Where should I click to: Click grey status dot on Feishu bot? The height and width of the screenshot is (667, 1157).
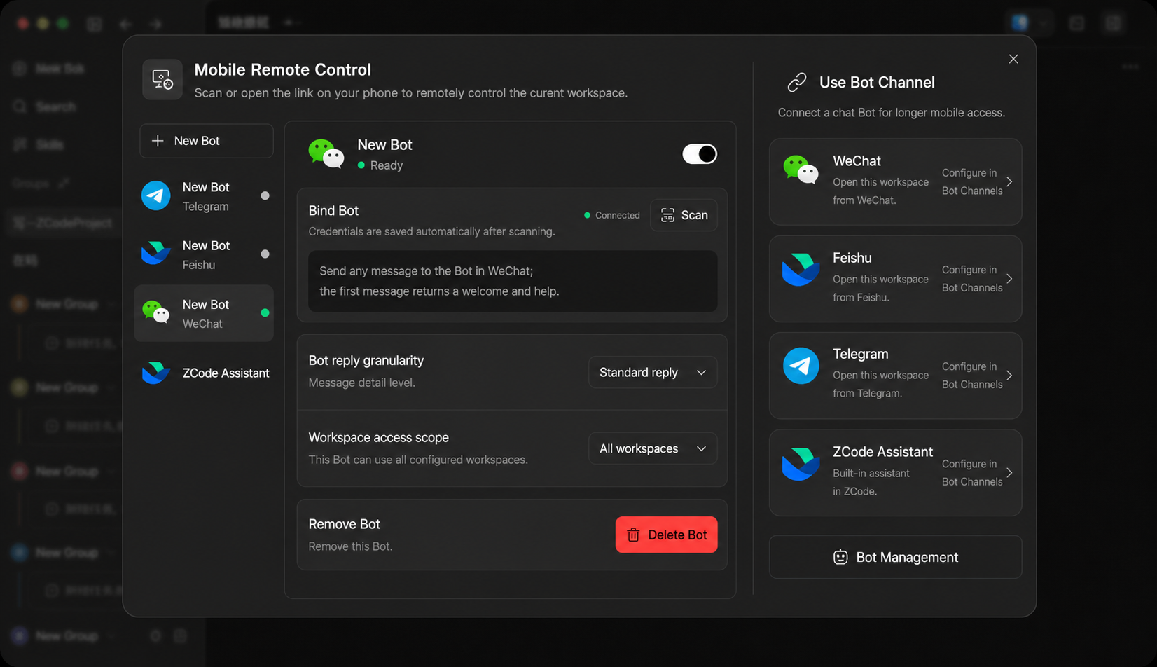click(265, 254)
